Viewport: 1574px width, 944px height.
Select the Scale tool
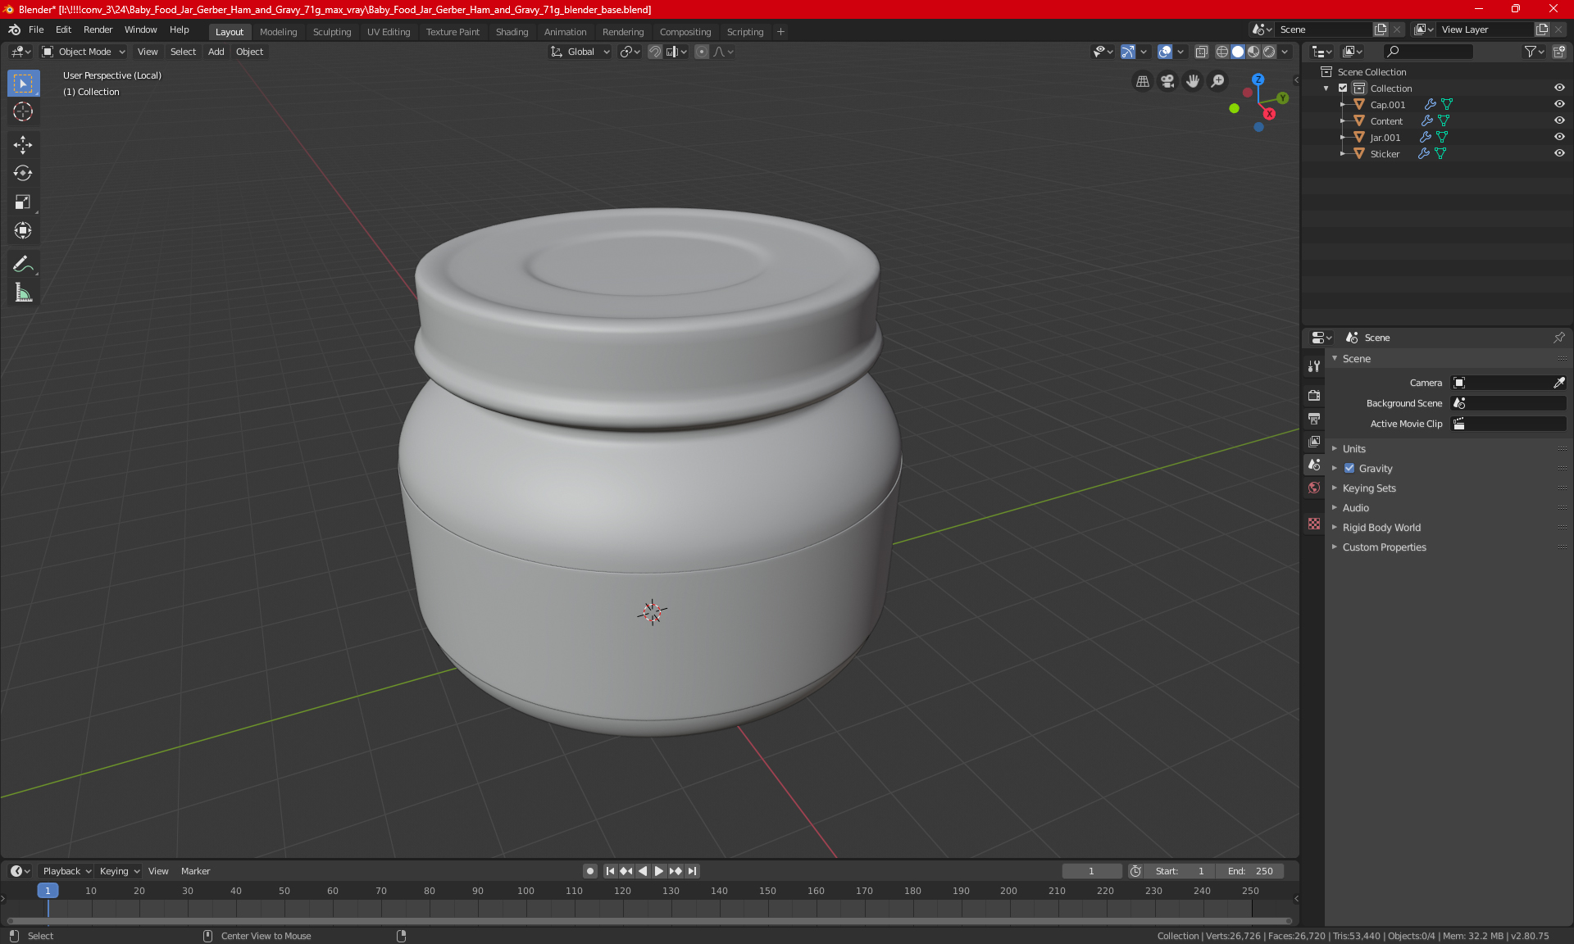pos(23,202)
